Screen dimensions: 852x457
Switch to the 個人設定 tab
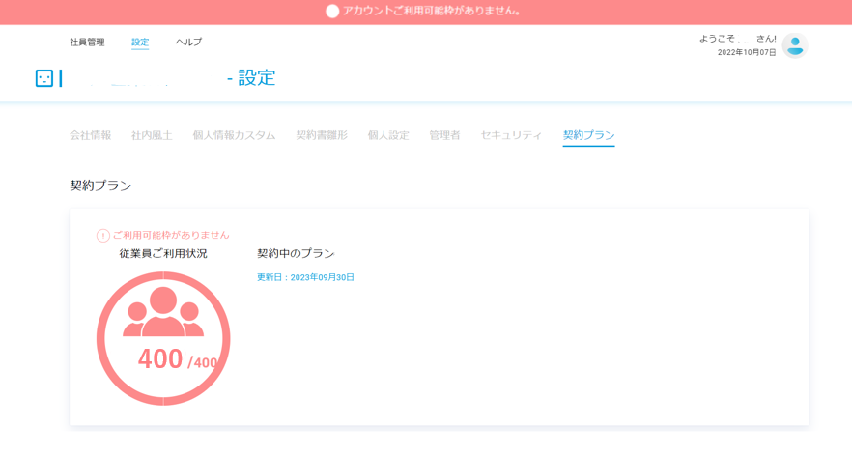point(388,135)
